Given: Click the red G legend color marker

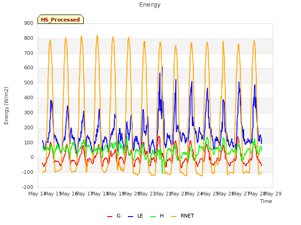Looking at the screenshot, I should pyautogui.click(x=110, y=217).
